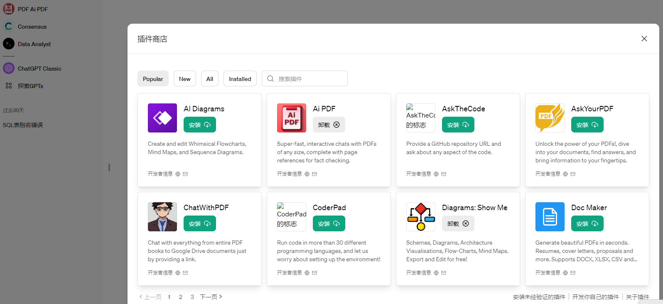
Task: Go to page 3 of plugins
Action: pyautogui.click(x=192, y=297)
